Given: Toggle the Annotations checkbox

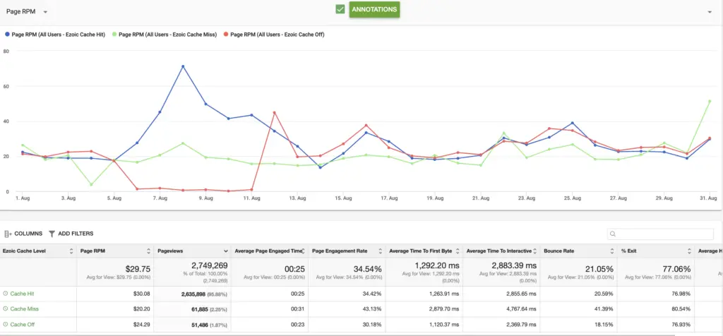Looking at the screenshot, I should (x=340, y=9).
